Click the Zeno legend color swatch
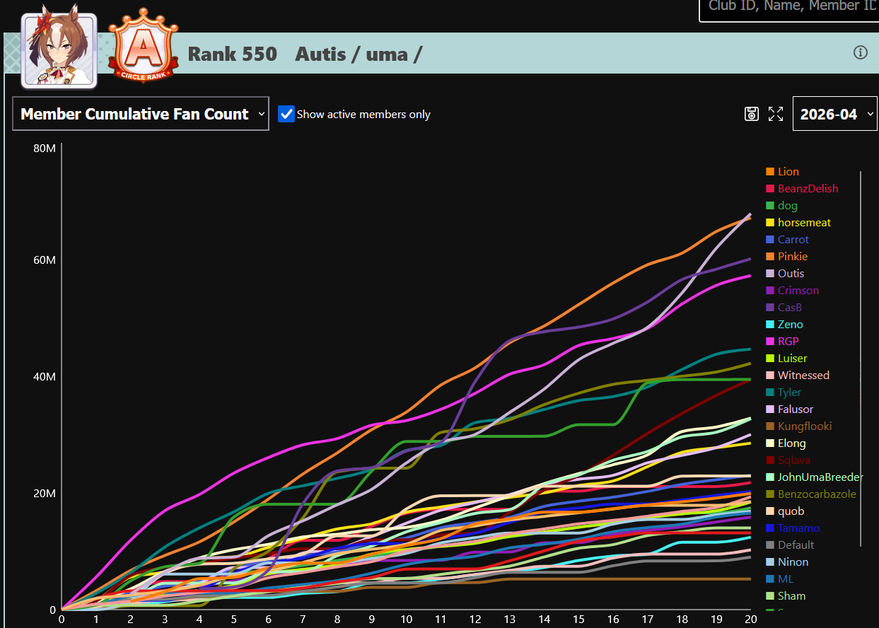The image size is (879, 628). pos(770,325)
